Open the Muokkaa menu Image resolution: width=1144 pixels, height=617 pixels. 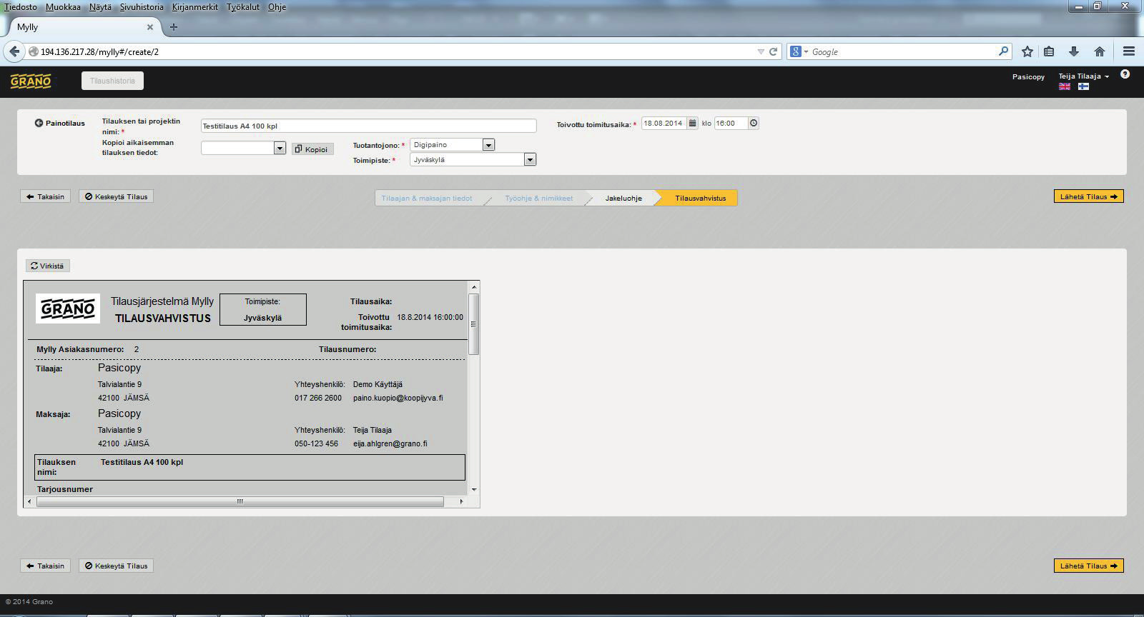(x=63, y=7)
